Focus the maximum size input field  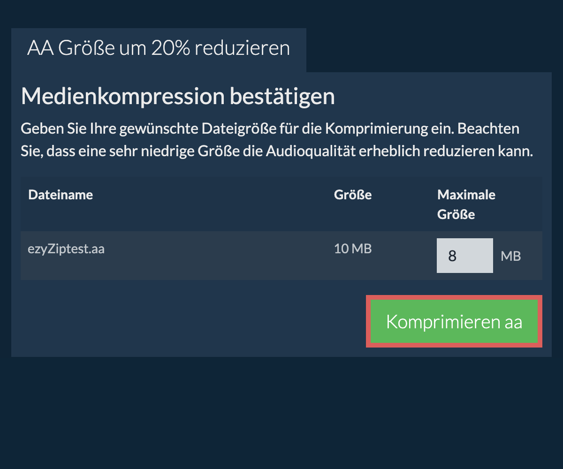[464, 256]
